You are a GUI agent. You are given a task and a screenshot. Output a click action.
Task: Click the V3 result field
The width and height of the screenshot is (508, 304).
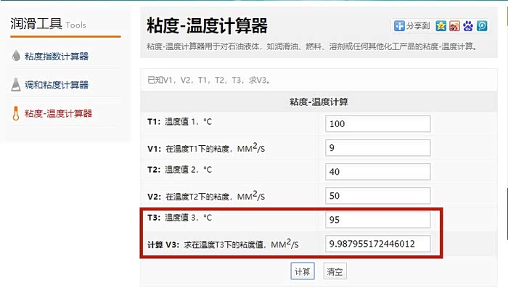click(378, 244)
